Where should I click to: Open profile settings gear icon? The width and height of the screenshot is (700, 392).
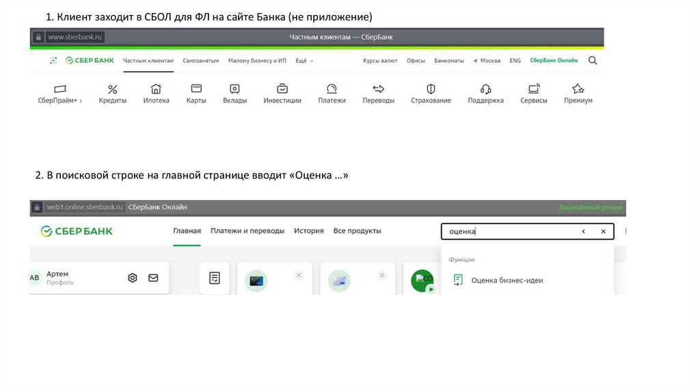click(x=133, y=278)
